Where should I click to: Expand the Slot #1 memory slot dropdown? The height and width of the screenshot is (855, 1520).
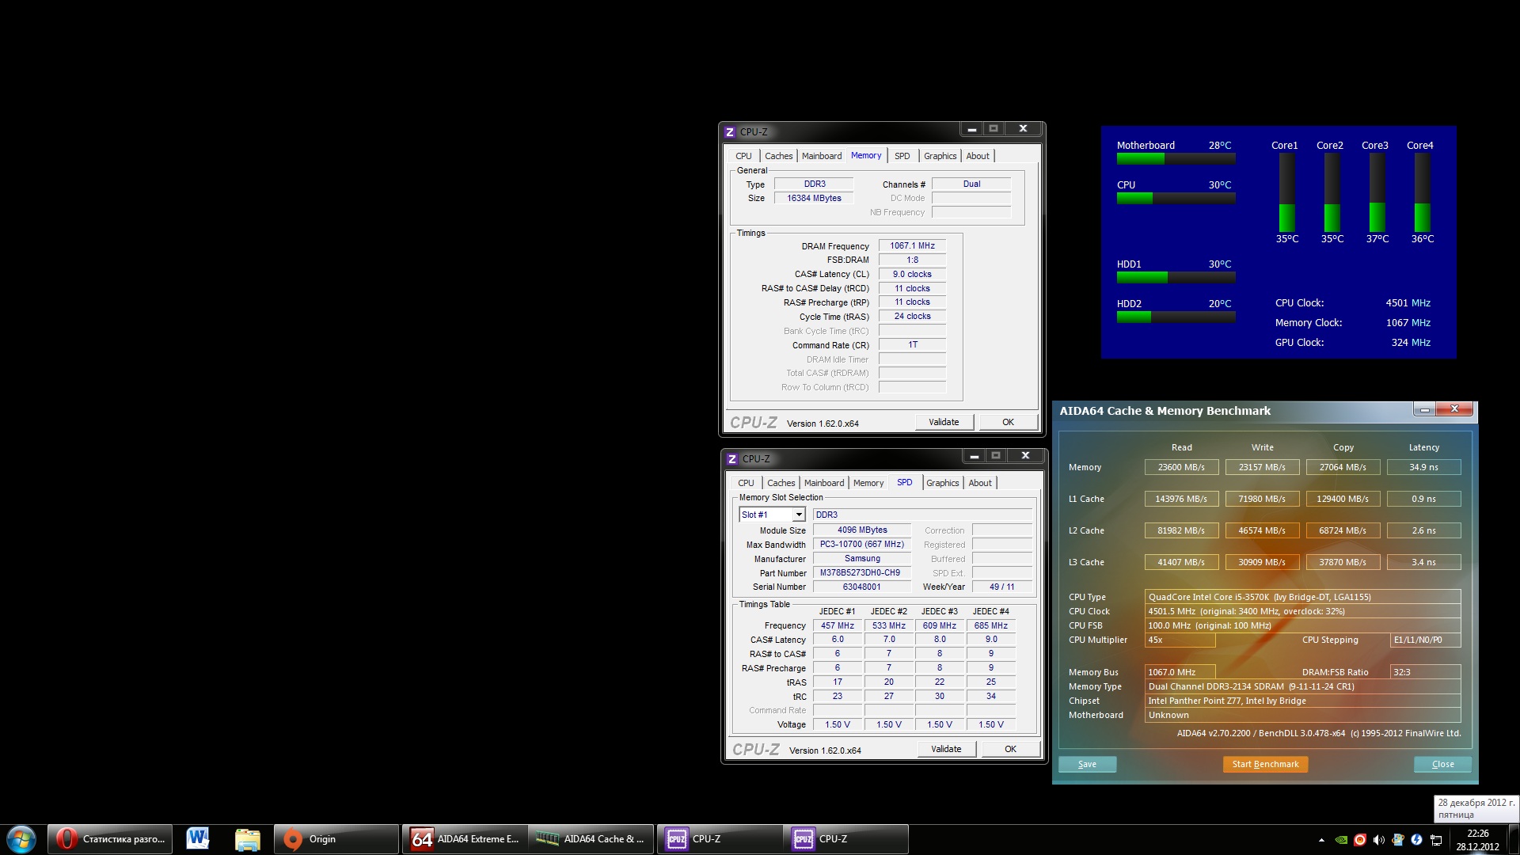coord(799,515)
